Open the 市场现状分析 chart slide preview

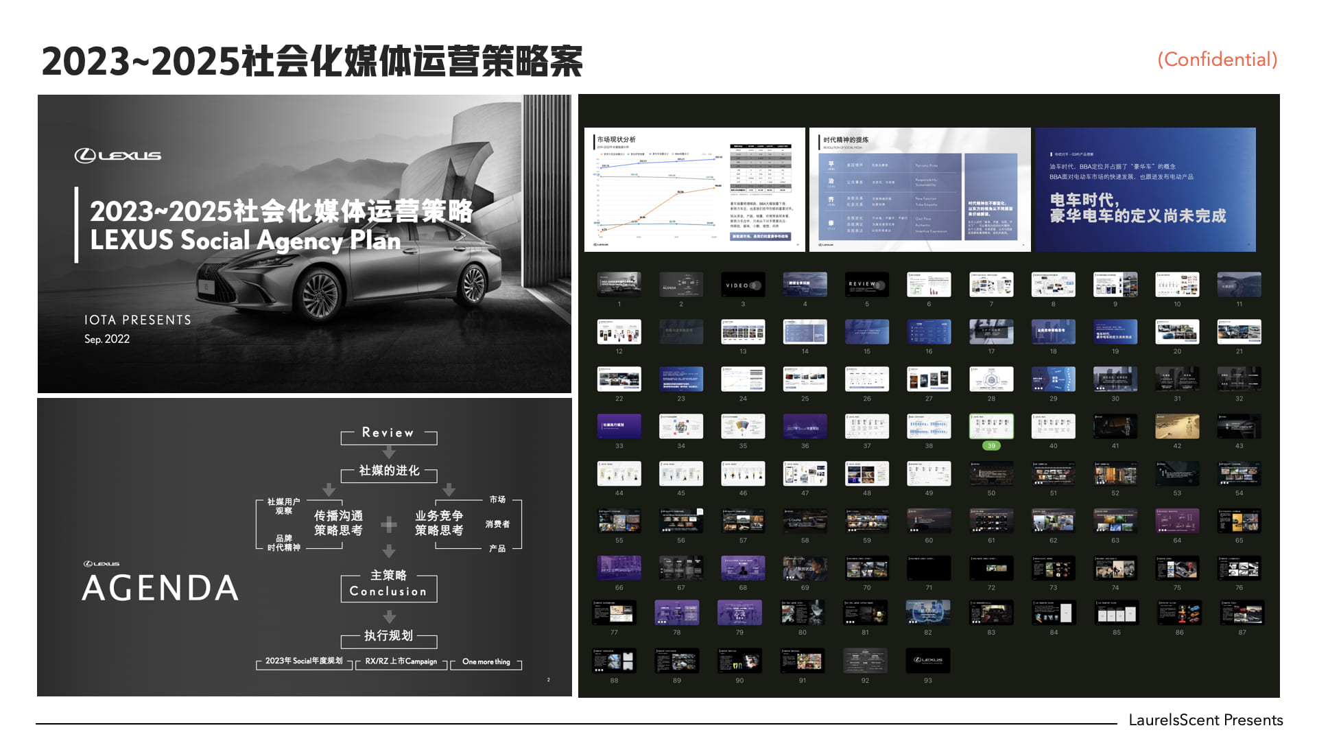[x=694, y=189]
